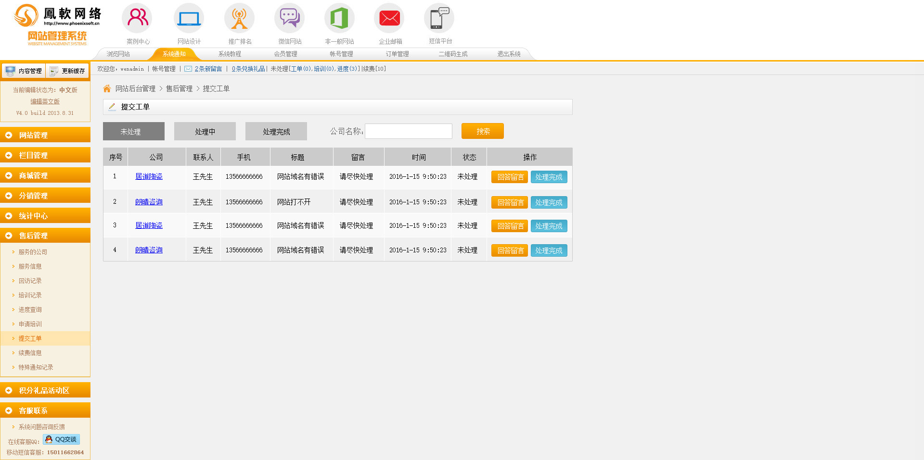Mark row 2 ticket as 处理完成
Image resolution: width=924 pixels, height=460 pixels.
[549, 202]
